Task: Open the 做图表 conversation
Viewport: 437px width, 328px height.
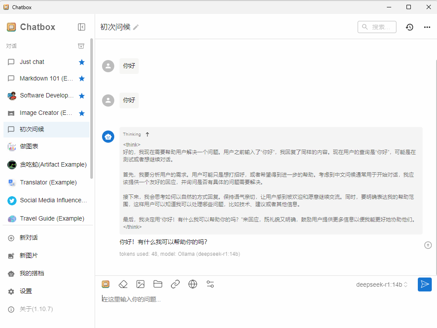Action: click(x=46, y=146)
